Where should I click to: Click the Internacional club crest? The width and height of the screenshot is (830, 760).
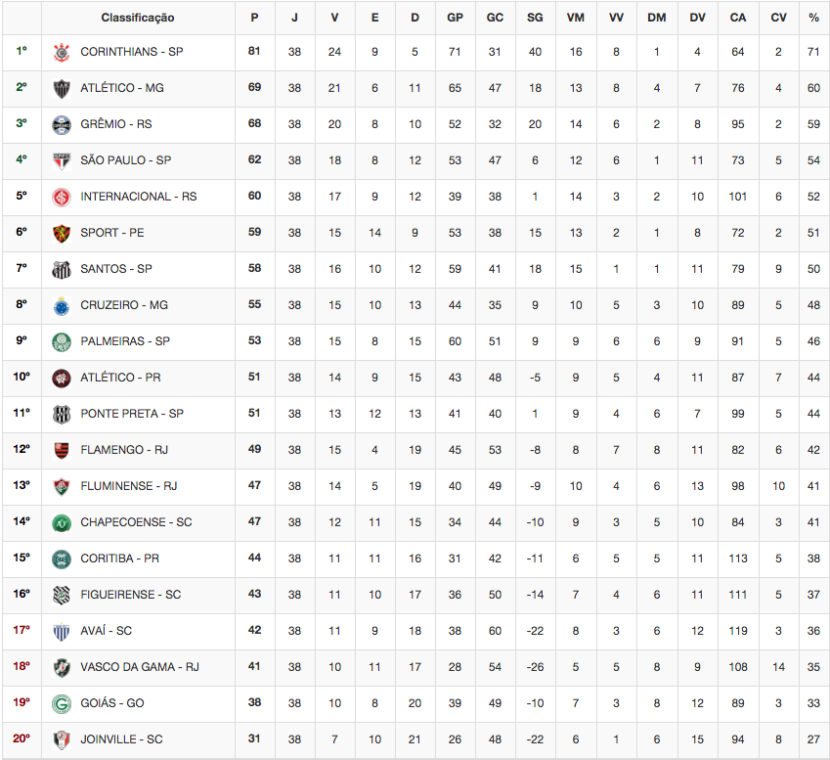pyautogui.click(x=62, y=197)
